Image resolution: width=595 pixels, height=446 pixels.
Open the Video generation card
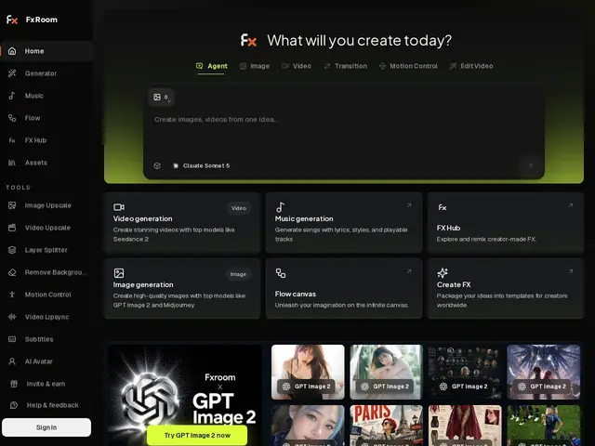click(182, 223)
